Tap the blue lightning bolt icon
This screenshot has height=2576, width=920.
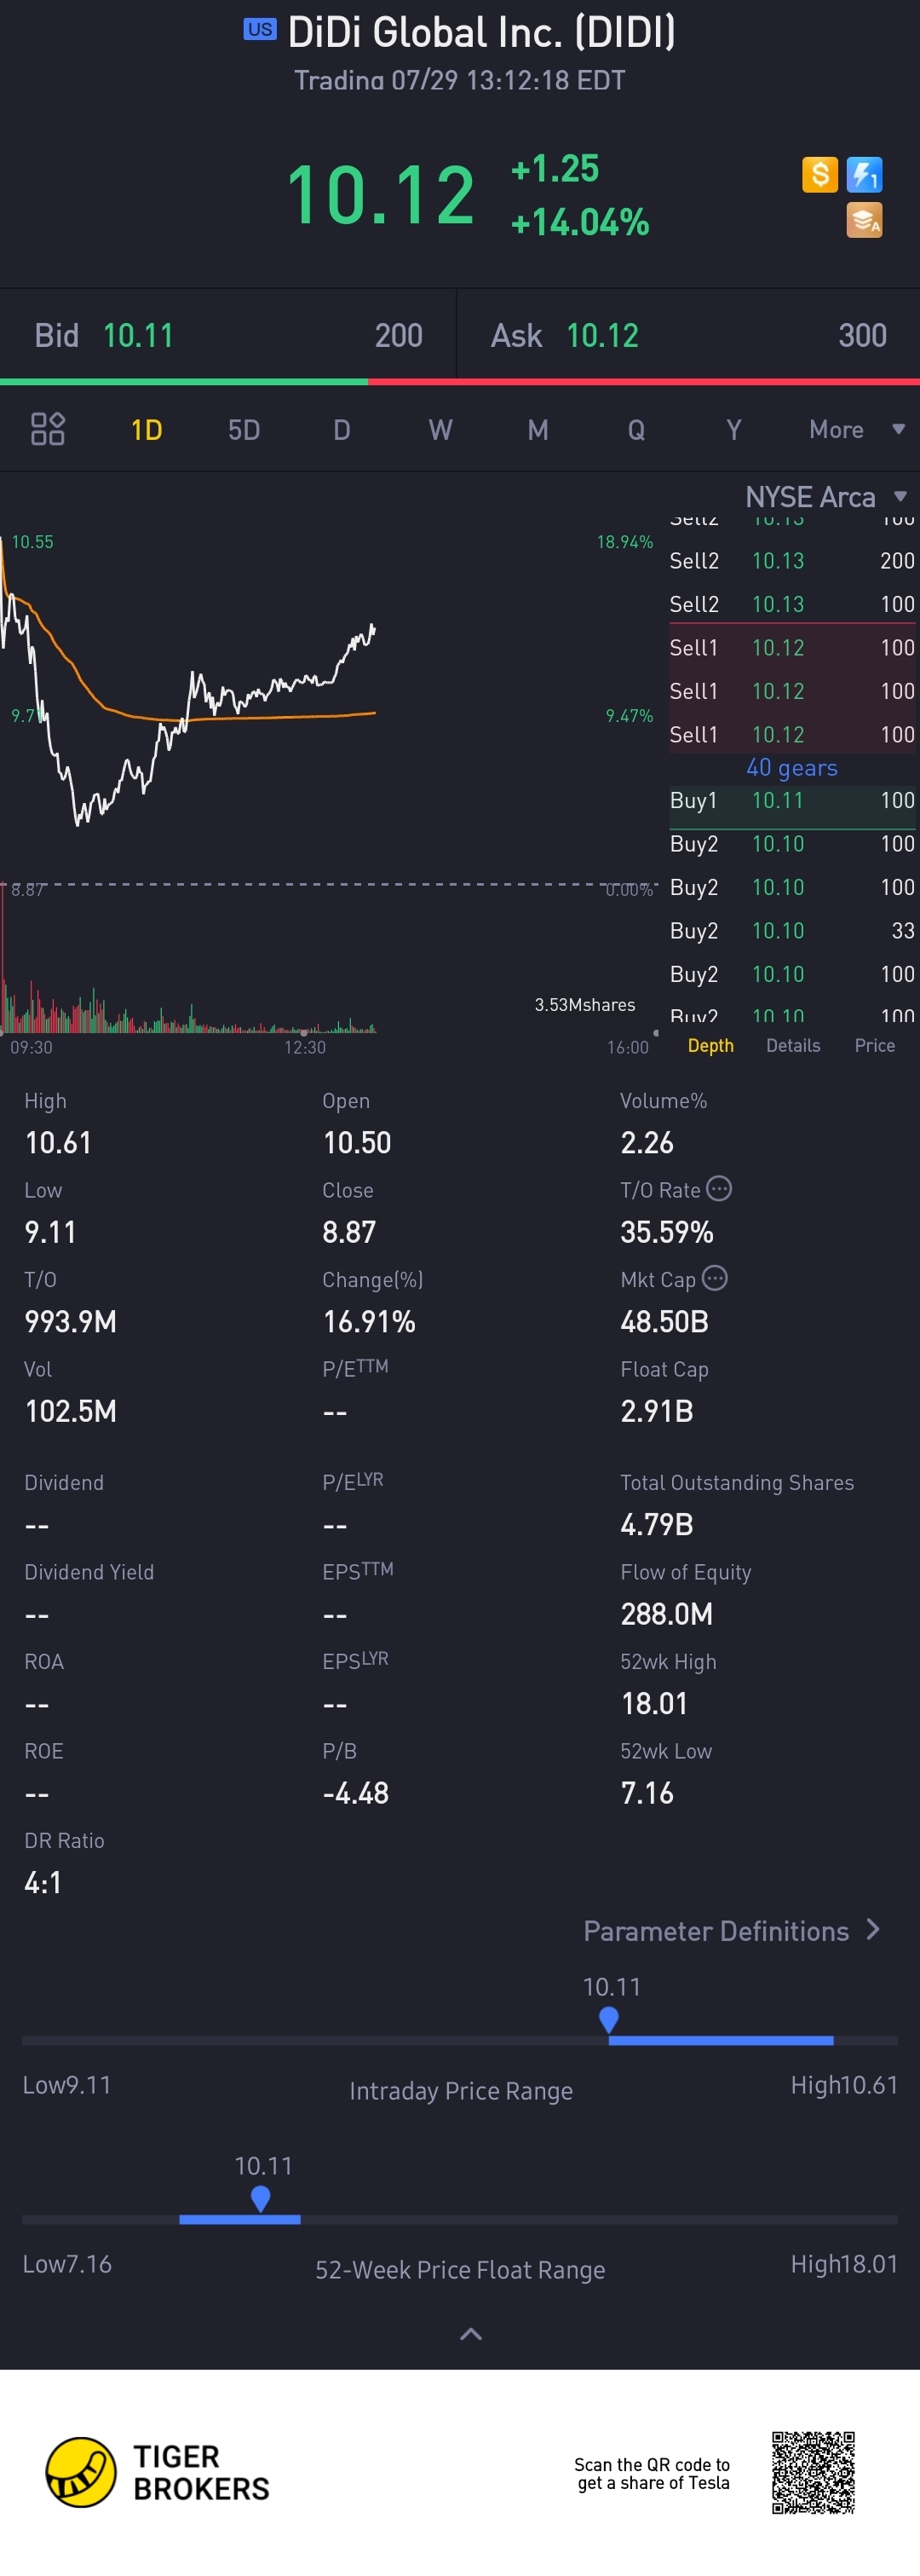[864, 175]
